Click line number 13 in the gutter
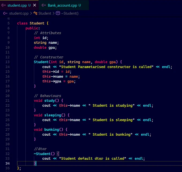Screen dimensions: 182x172 pyautogui.click(x=7, y=62)
